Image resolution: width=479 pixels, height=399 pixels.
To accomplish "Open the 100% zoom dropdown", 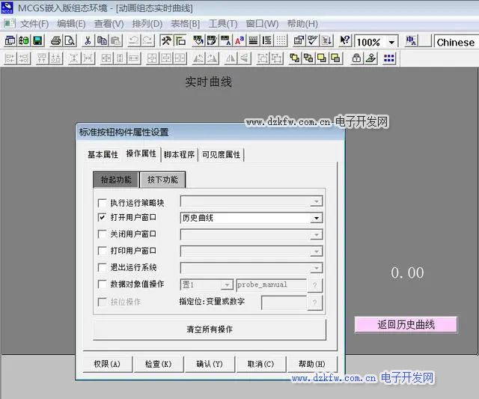I will click(x=391, y=43).
